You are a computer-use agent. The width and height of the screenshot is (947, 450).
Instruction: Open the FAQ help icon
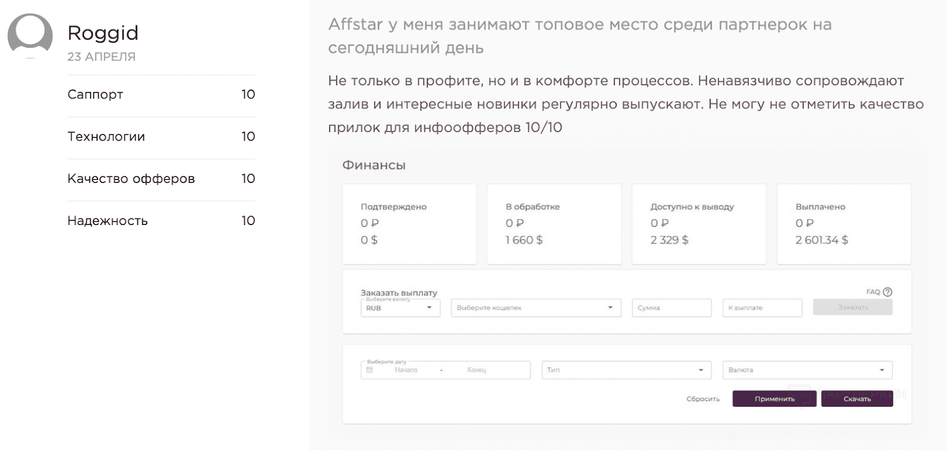pyautogui.click(x=887, y=292)
